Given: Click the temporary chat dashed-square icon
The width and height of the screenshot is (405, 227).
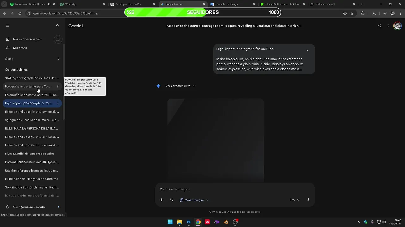Looking at the screenshot, I should click(58, 39).
